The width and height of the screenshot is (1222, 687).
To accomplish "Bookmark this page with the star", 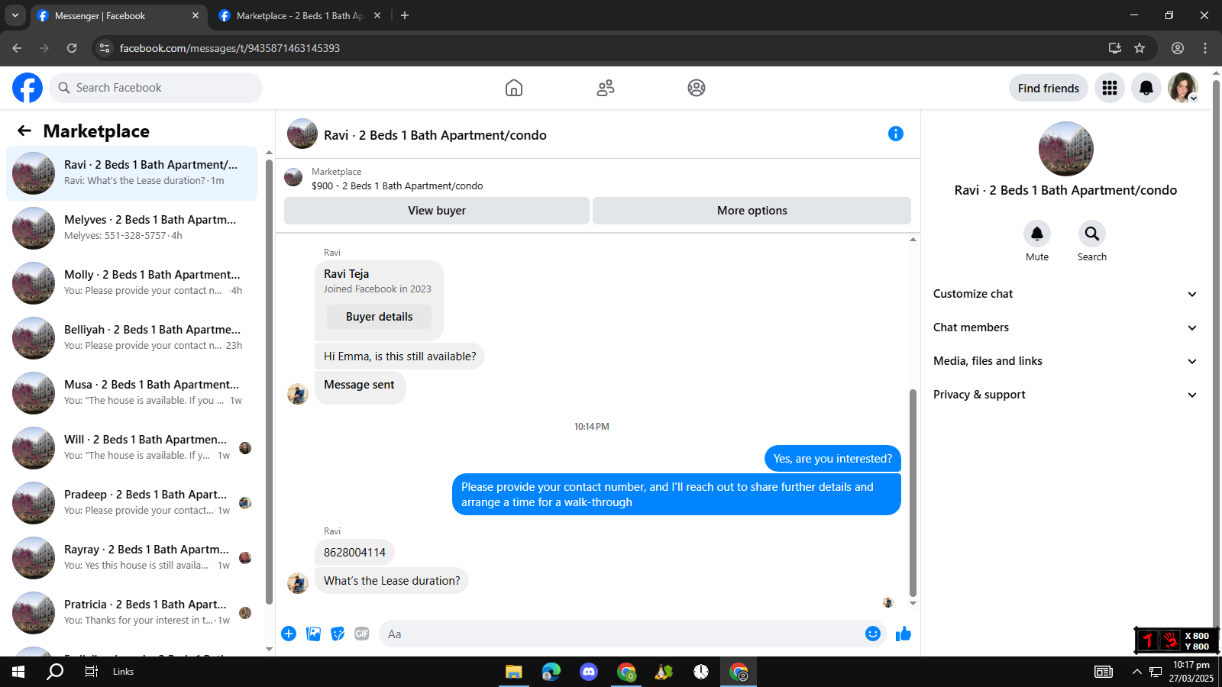I will [1140, 48].
